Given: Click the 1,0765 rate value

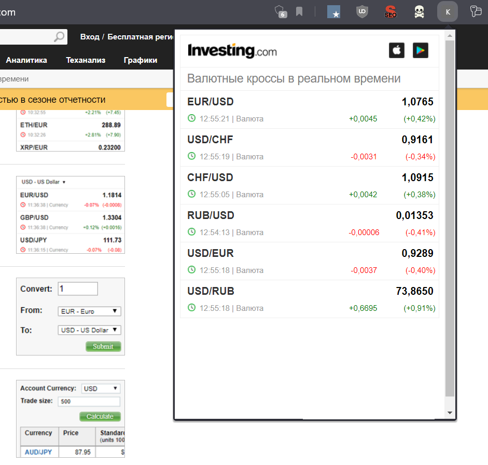Looking at the screenshot, I should click(x=417, y=102).
